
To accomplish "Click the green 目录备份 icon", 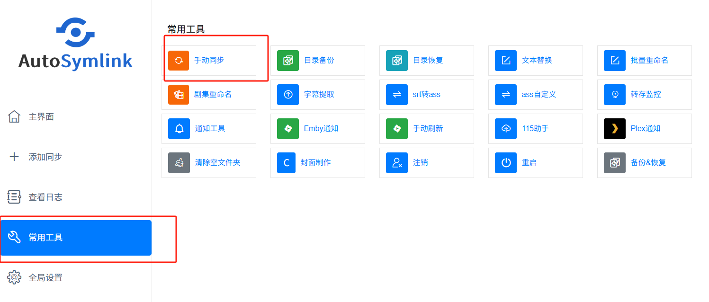I will click(x=288, y=61).
